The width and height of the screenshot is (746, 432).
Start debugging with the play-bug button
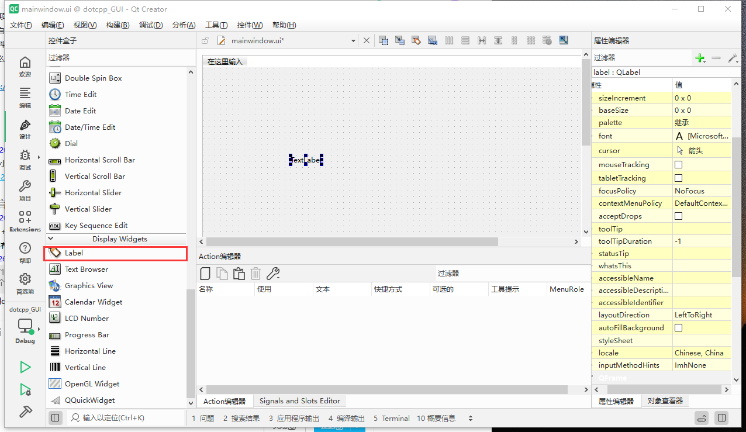(x=25, y=390)
